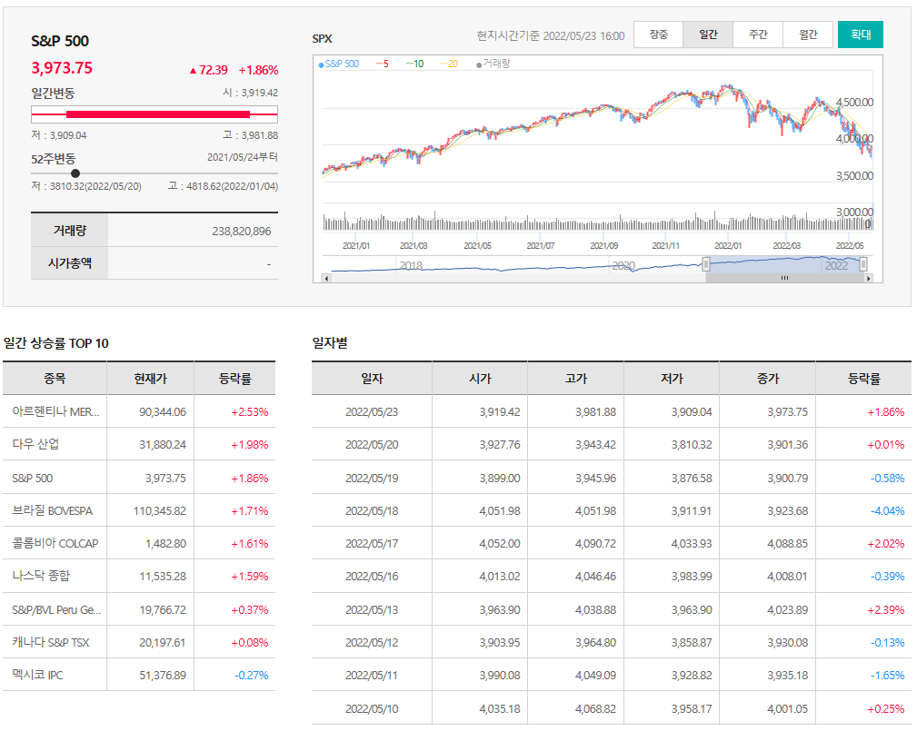Screen dimensions: 917x731
Task: Toggle the 20-day moving average legend
Action: (x=449, y=64)
